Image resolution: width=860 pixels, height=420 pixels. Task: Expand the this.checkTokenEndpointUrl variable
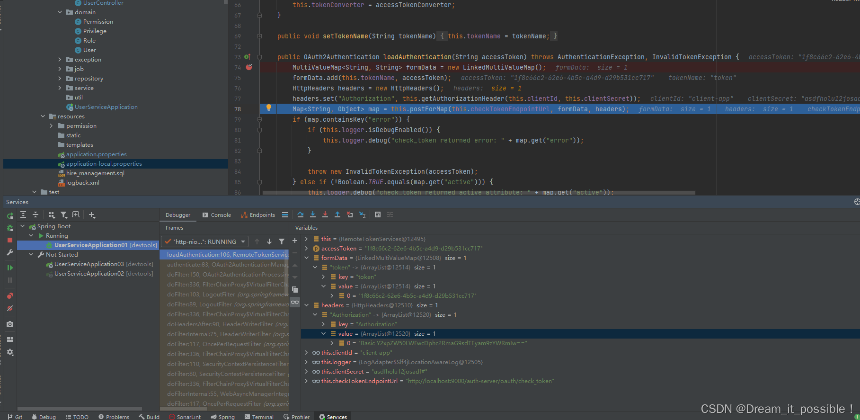pos(307,381)
